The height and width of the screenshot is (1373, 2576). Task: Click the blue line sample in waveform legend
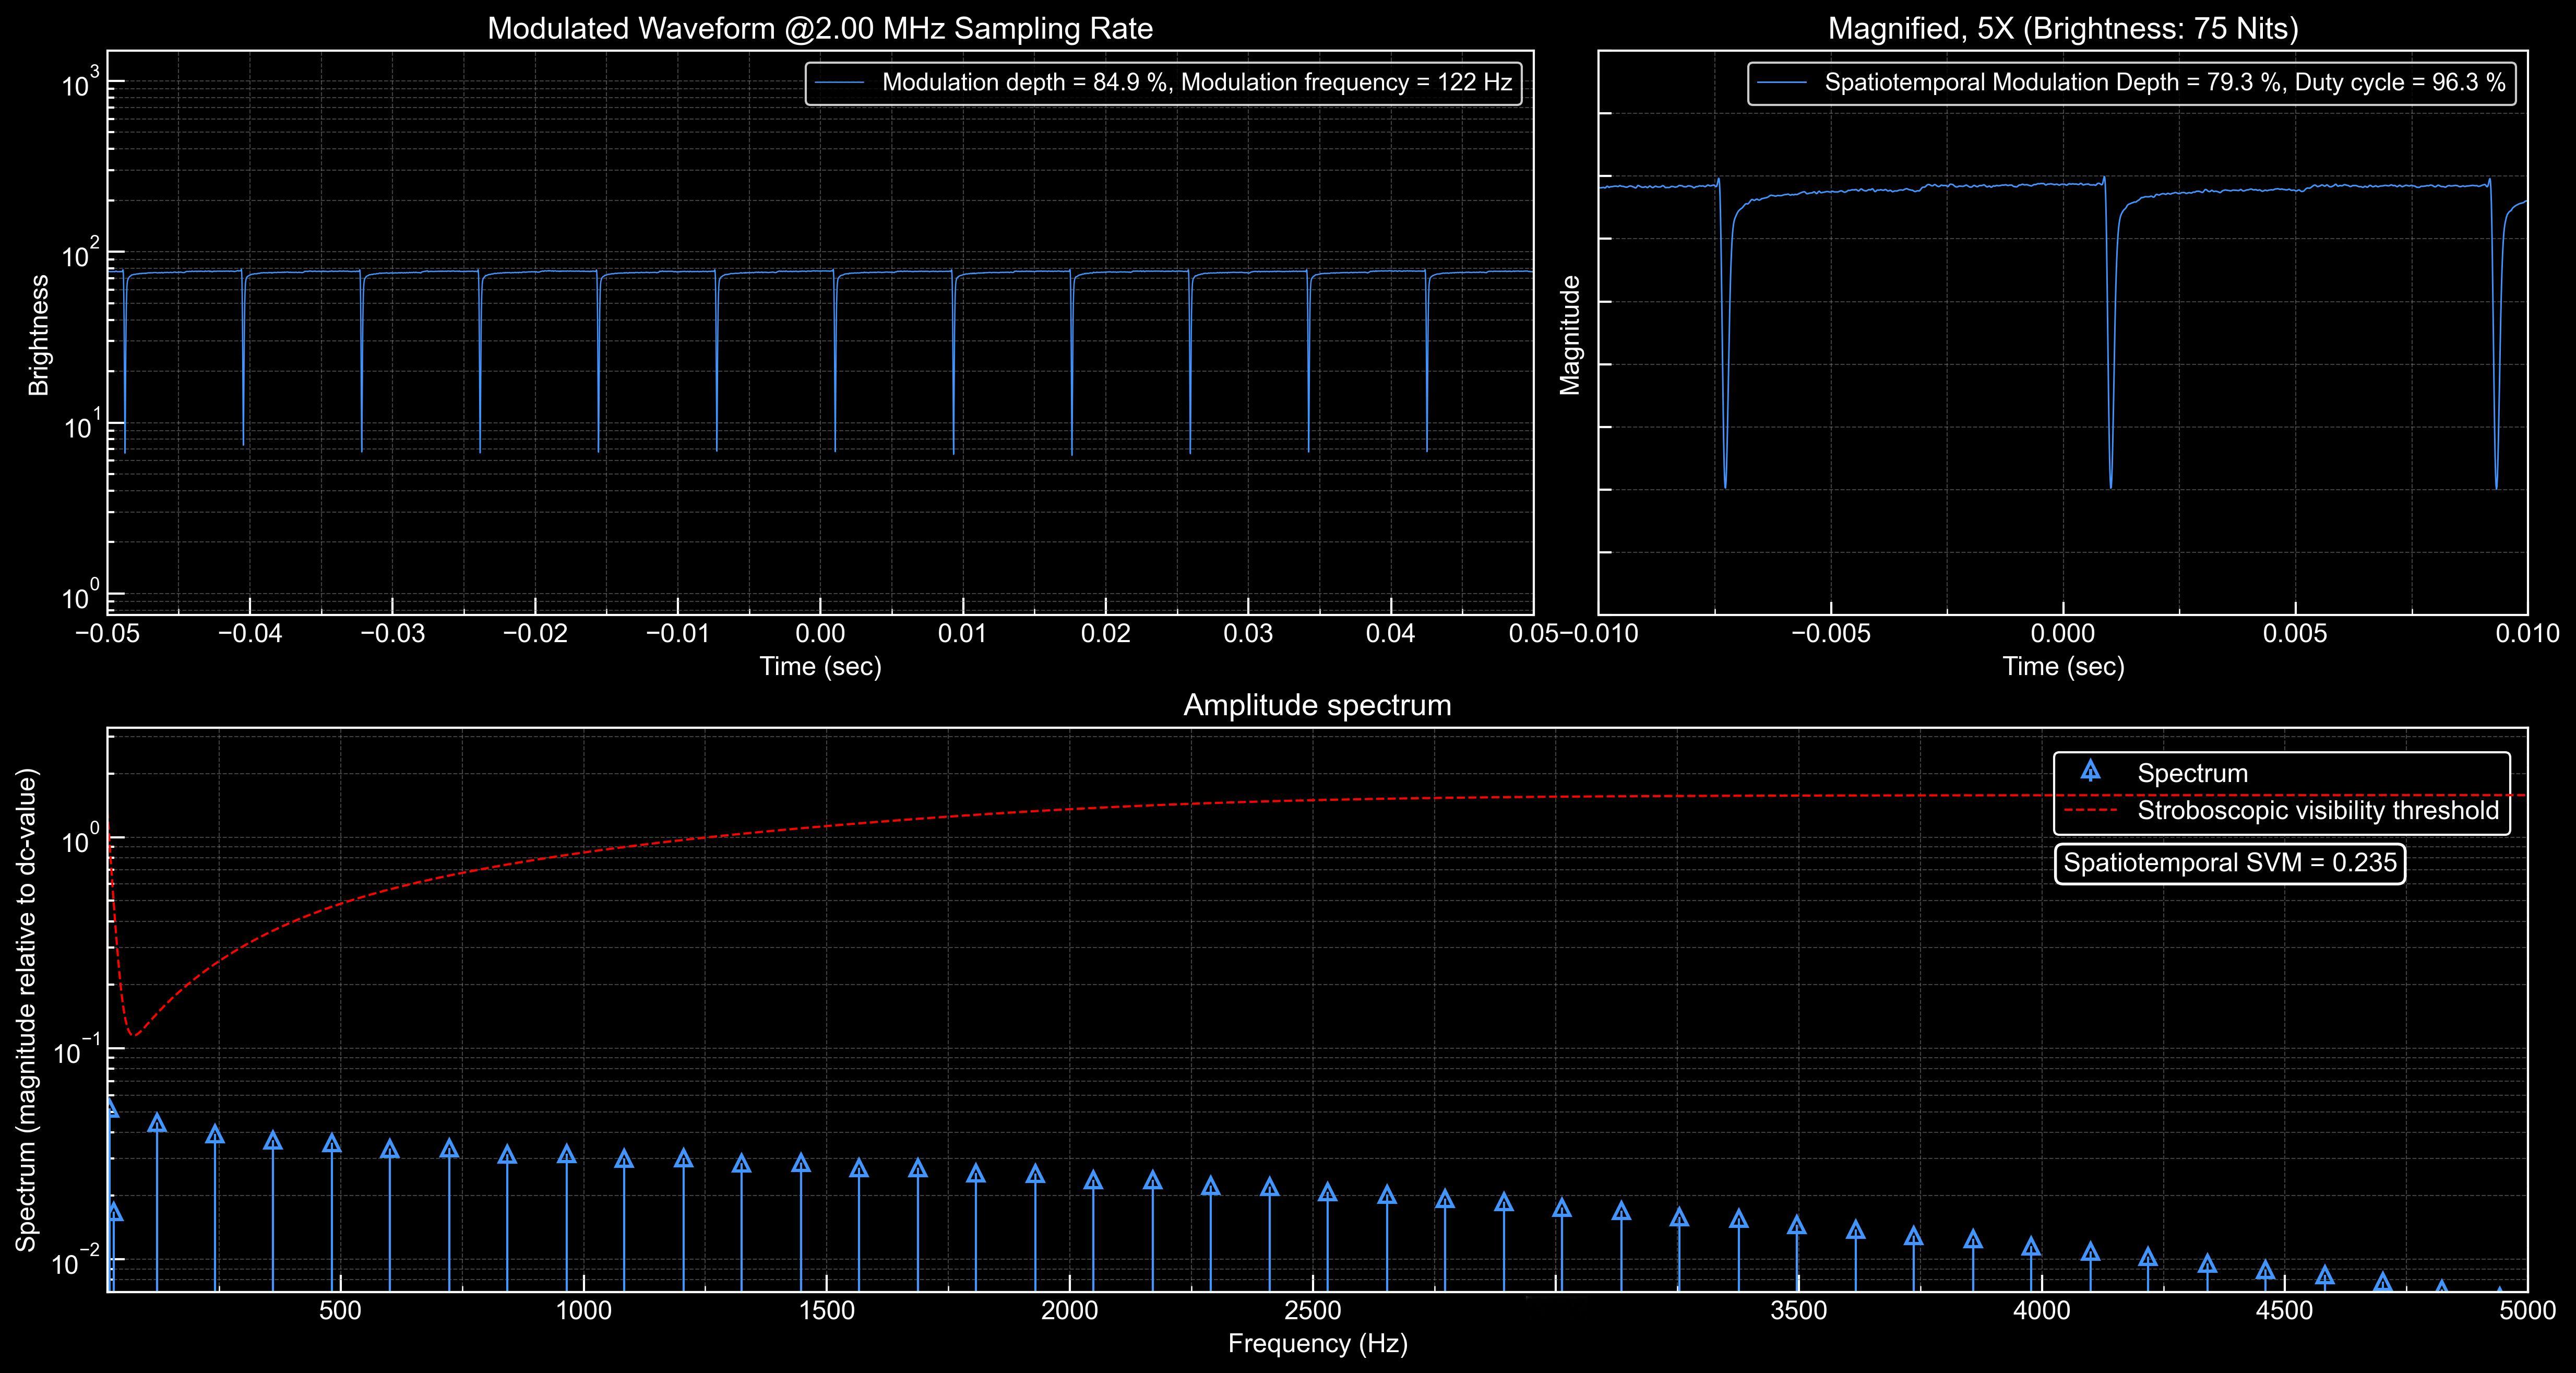click(840, 83)
